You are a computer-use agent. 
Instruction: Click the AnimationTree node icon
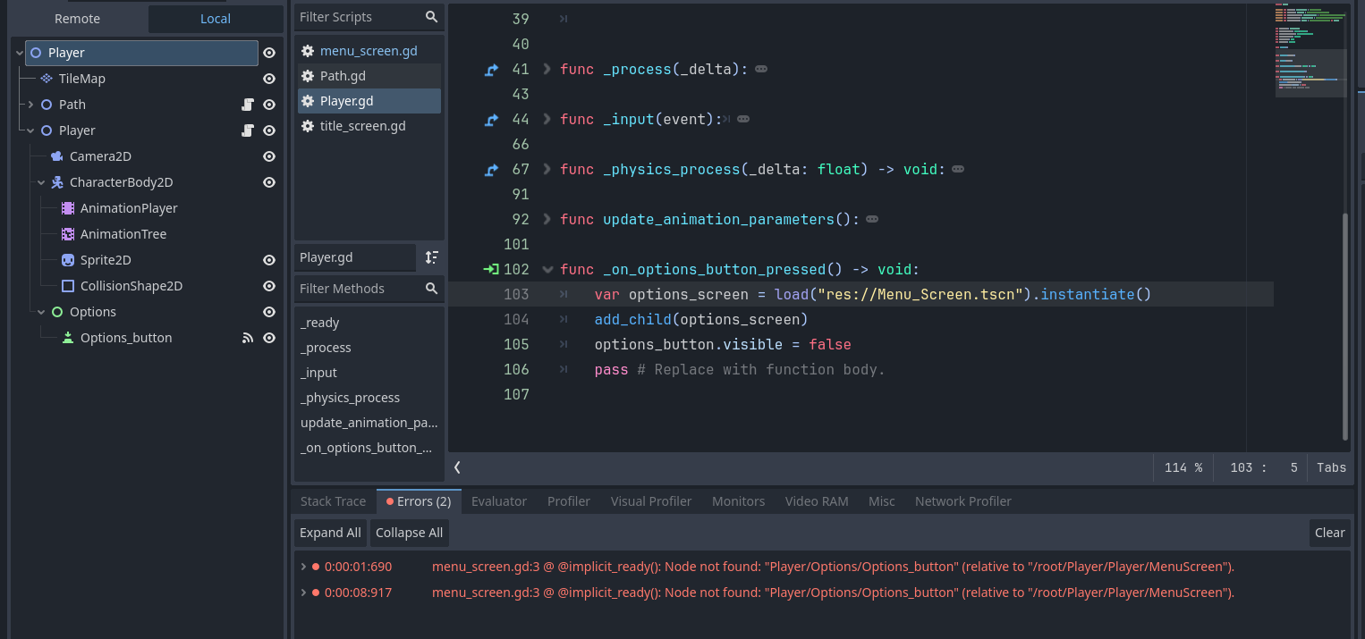coord(68,234)
